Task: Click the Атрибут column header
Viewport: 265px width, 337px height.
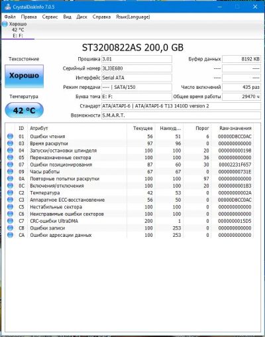Action: (39, 128)
